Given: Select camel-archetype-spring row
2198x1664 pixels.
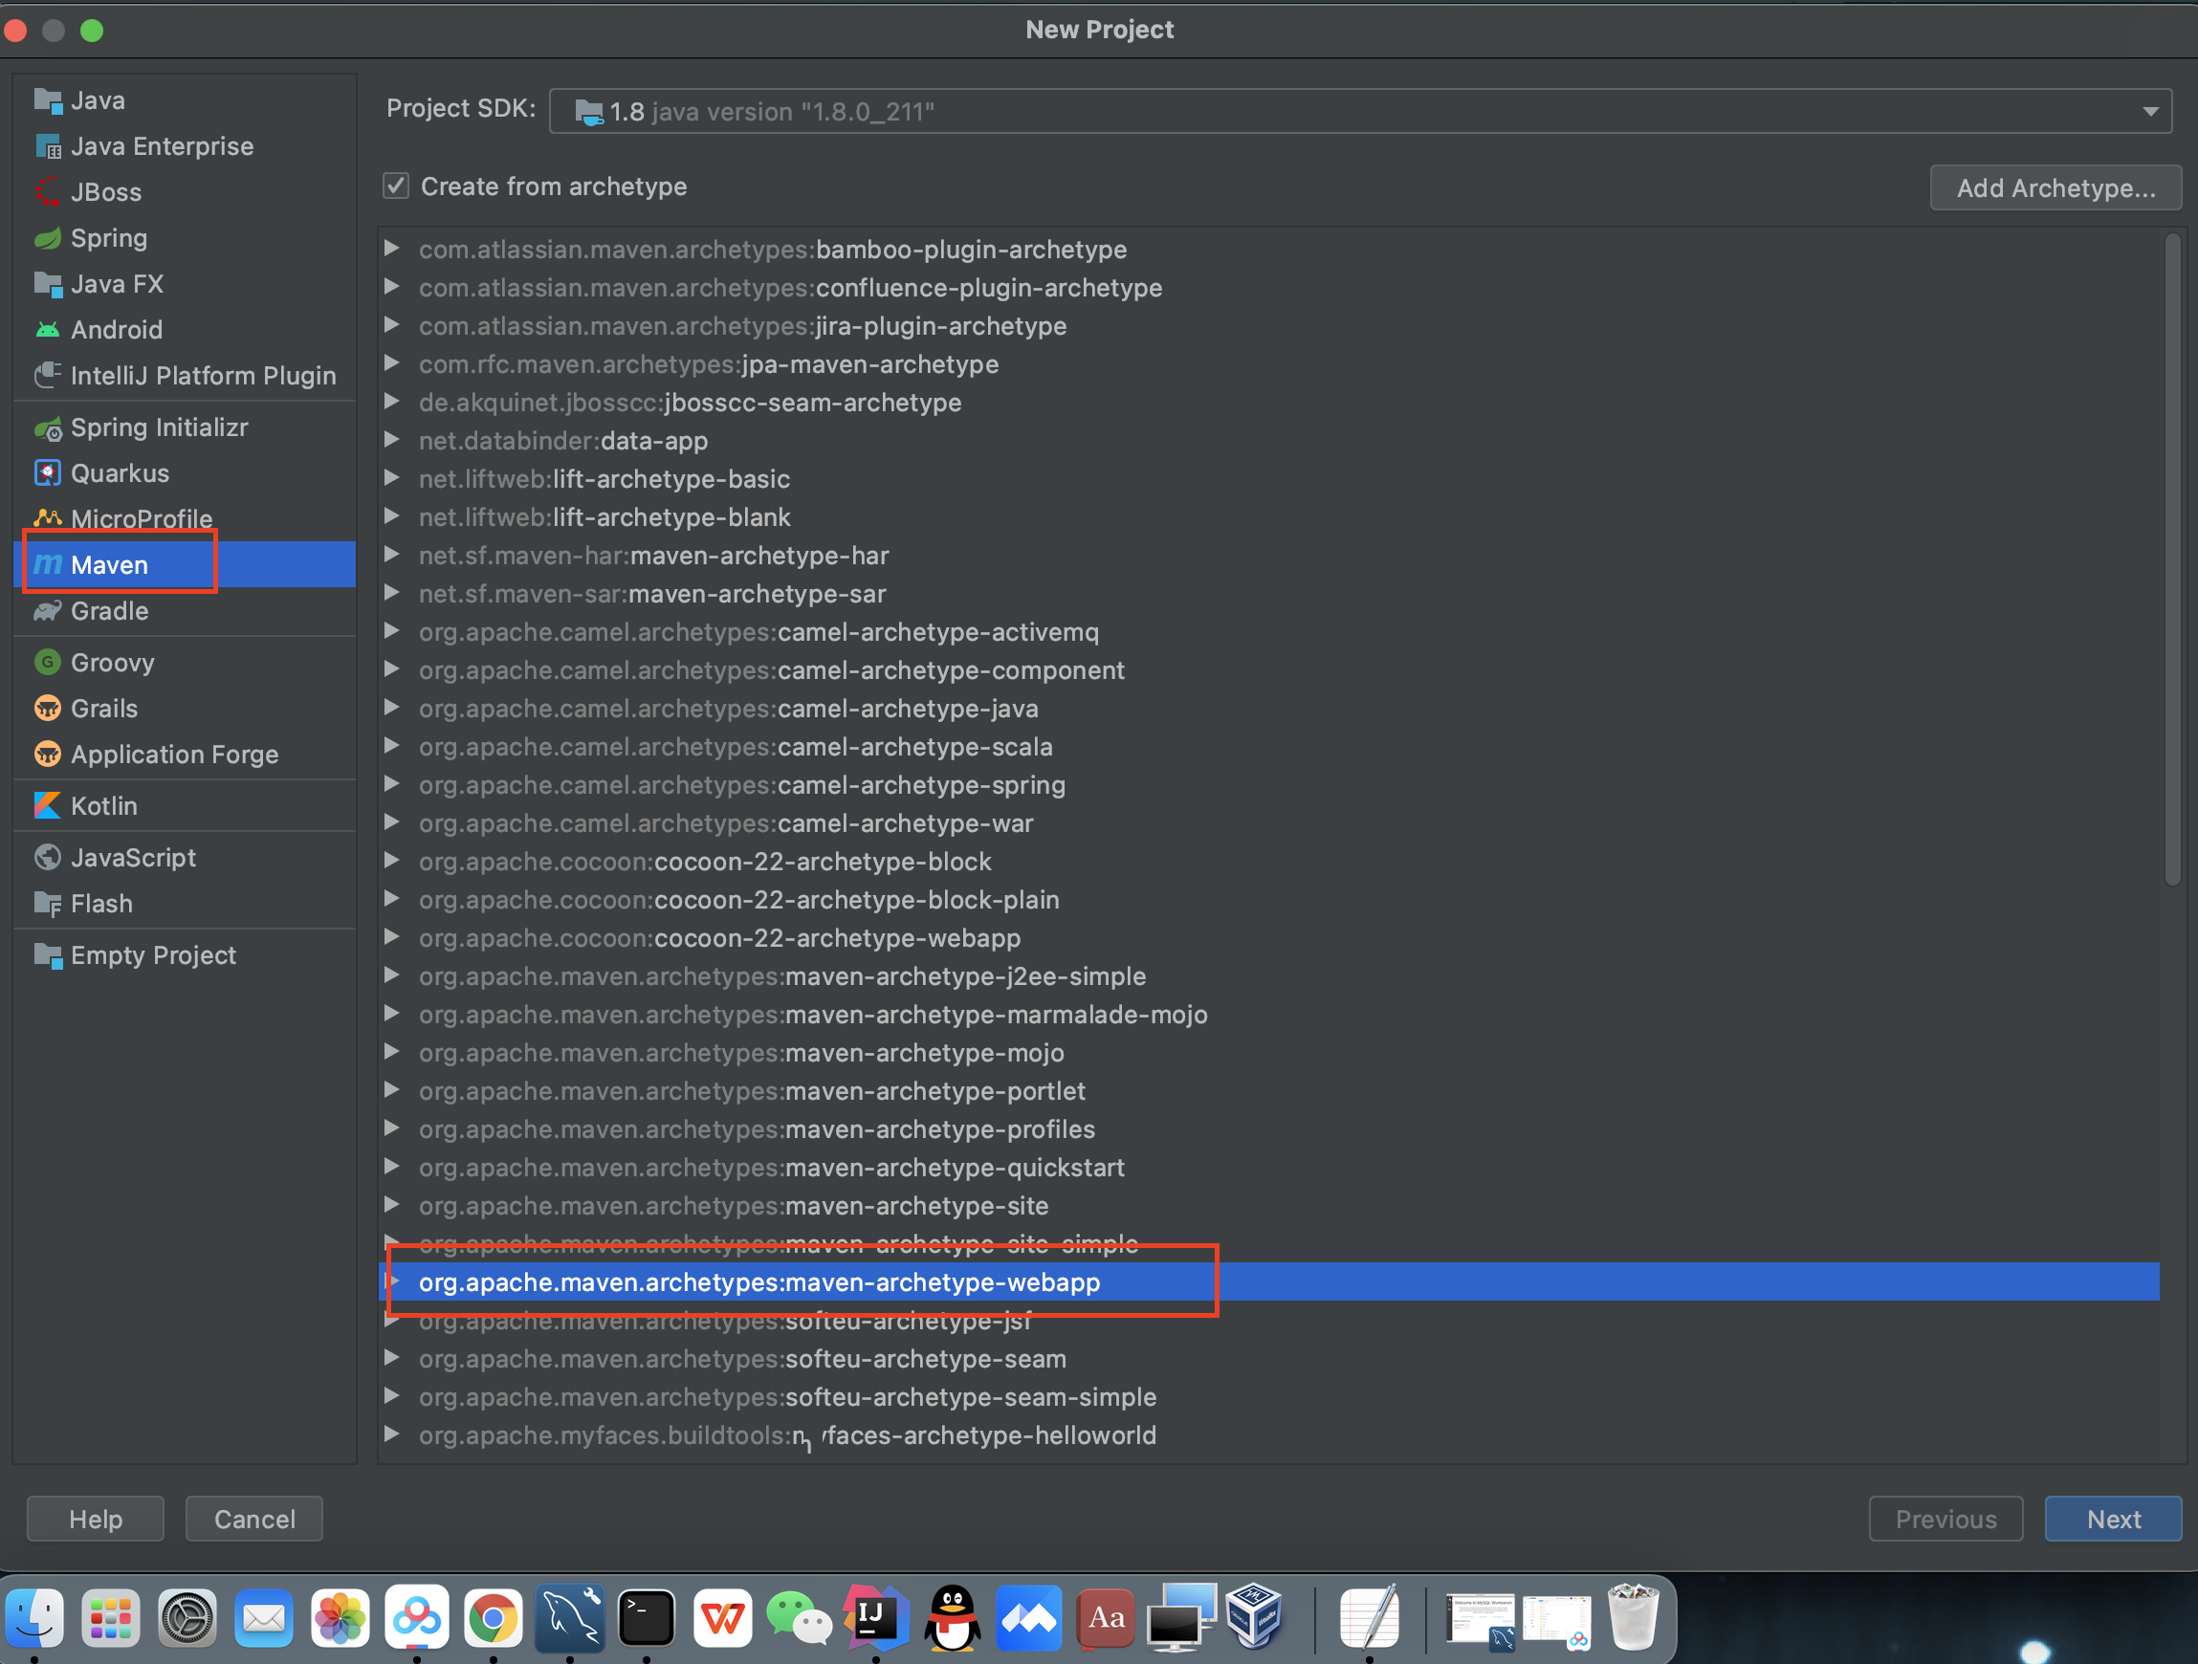Looking at the screenshot, I should click(x=1271, y=785).
